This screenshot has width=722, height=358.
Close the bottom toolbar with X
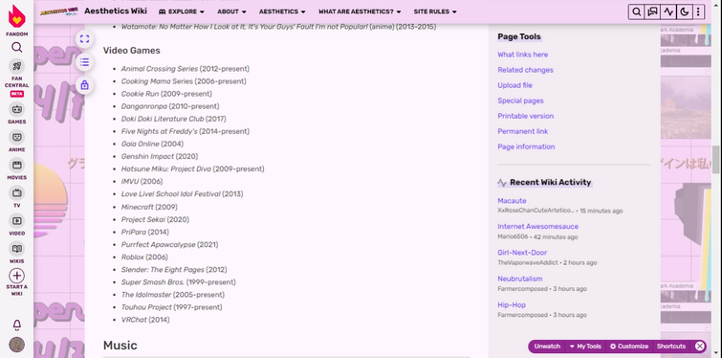699,347
